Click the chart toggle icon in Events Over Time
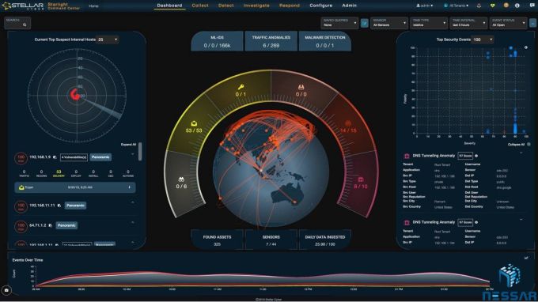The width and height of the screenshot is (538, 302). click(x=526, y=258)
